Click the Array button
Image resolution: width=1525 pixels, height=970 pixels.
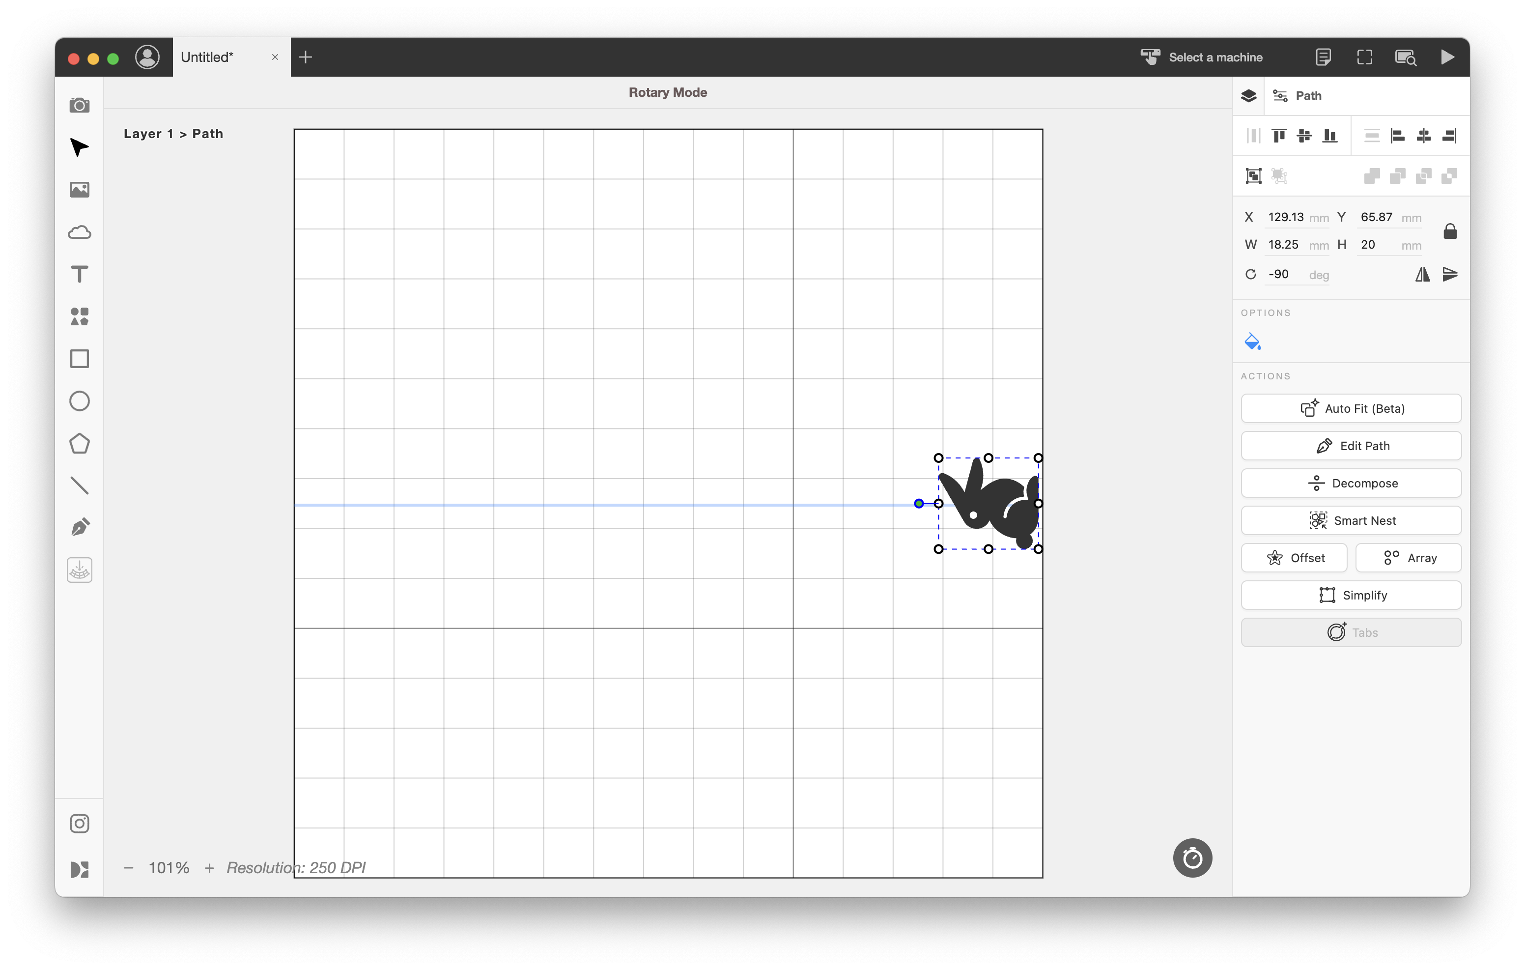tap(1409, 558)
